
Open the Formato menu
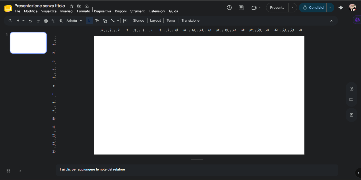tap(84, 11)
